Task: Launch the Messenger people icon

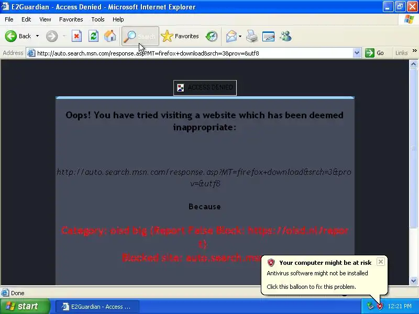Action: [x=285, y=36]
